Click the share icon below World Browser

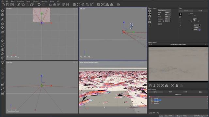click(x=158, y=113)
